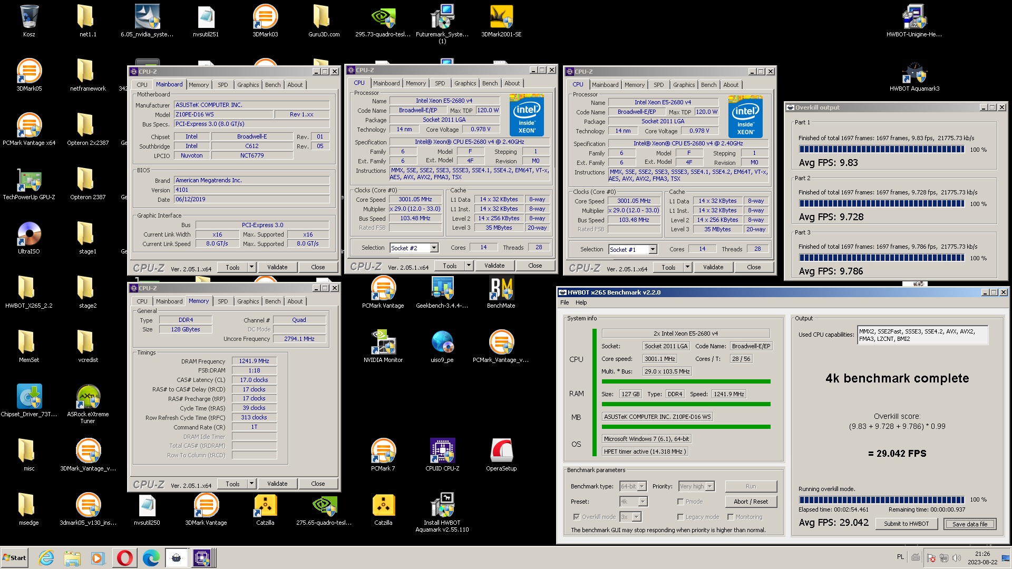Toggle Overkill mode checkbox

576,517
